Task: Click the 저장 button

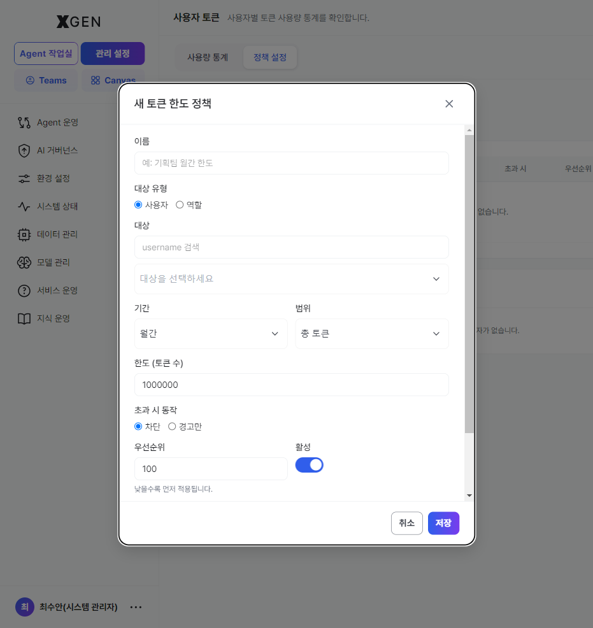Action: tap(444, 523)
